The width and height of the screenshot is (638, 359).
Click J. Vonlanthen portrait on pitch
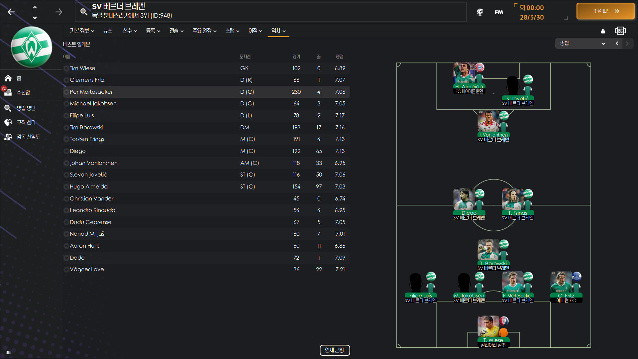pyautogui.click(x=488, y=121)
